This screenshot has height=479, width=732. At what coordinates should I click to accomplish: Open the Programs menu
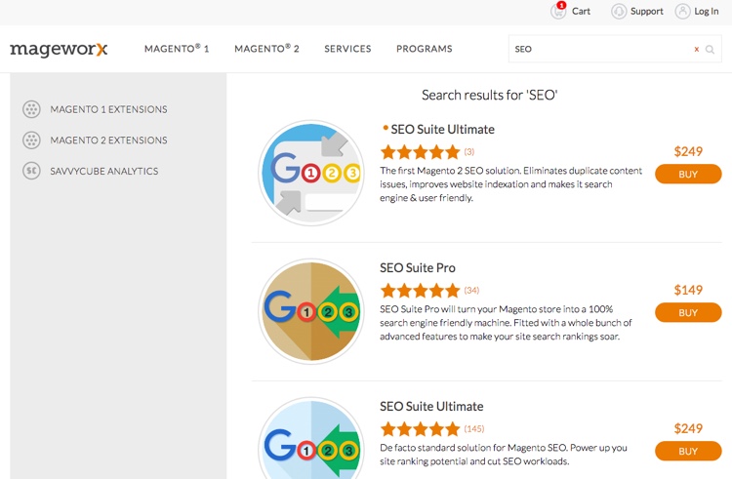[424, 49]
